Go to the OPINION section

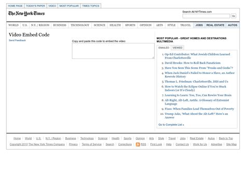tap(145, 25)
